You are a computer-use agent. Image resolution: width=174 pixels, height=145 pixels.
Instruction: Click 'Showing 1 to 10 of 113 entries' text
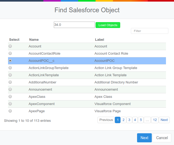pyautogui.click(x=27, y=121)
